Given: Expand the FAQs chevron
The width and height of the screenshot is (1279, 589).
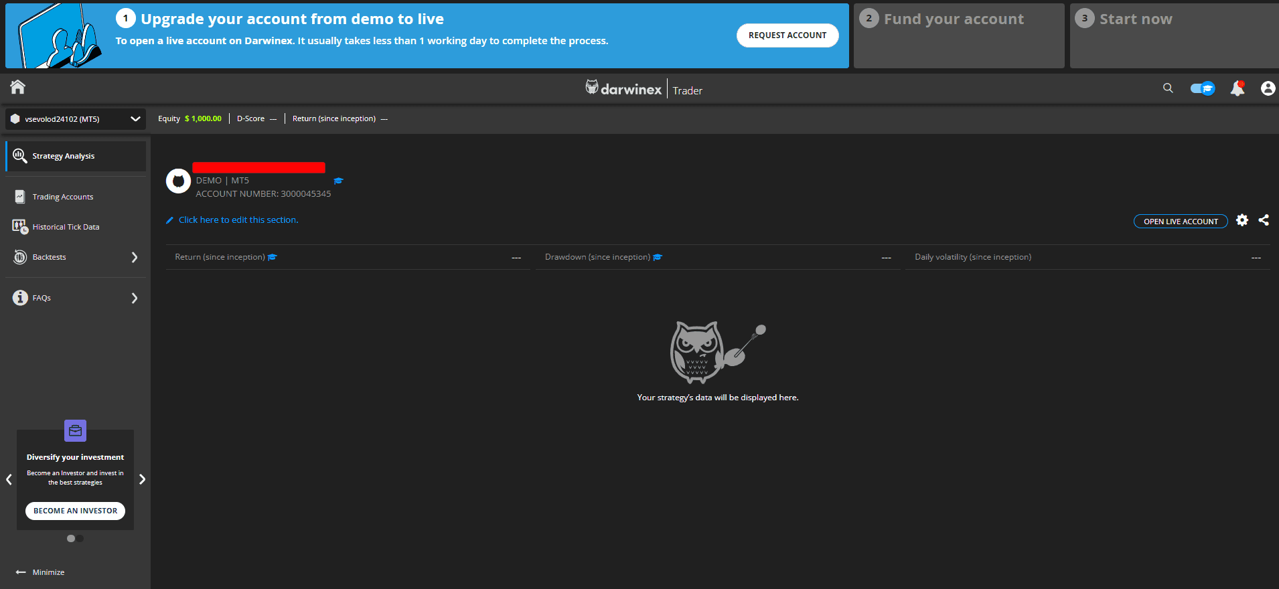Looking at the screenshot, I should pos(135,298).
